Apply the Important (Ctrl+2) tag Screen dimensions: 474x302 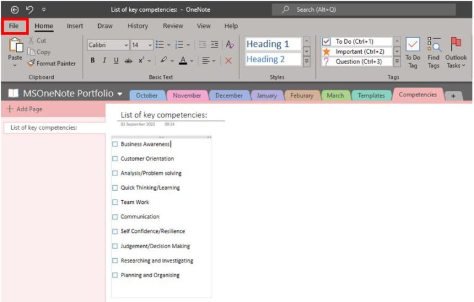tap(357, 51)
